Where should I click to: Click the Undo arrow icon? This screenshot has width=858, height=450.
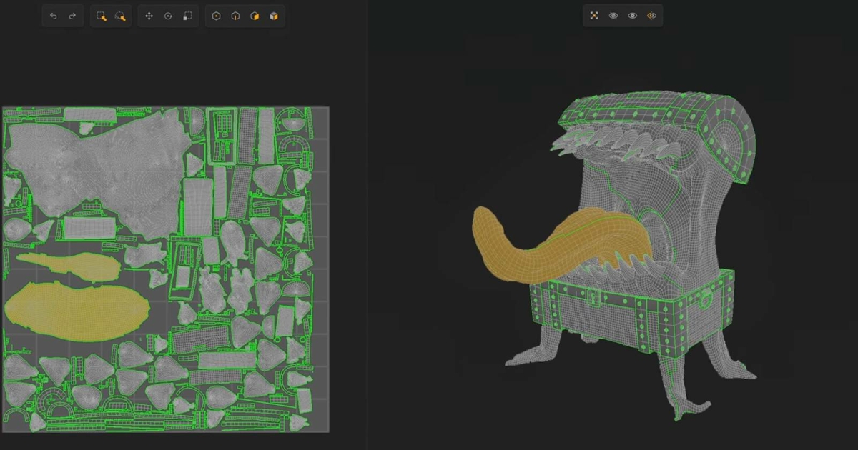[x=54, y=16]
